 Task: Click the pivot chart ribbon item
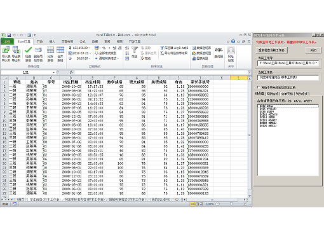click(x=201, y=53)
